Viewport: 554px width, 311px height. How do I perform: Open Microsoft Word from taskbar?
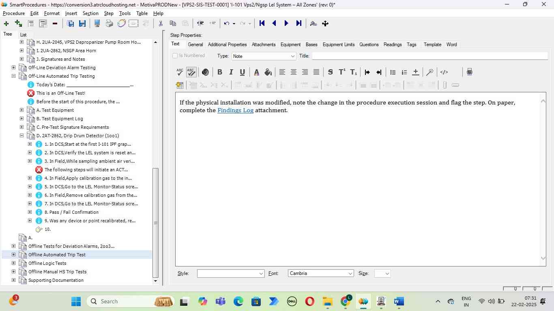[399, 301]
